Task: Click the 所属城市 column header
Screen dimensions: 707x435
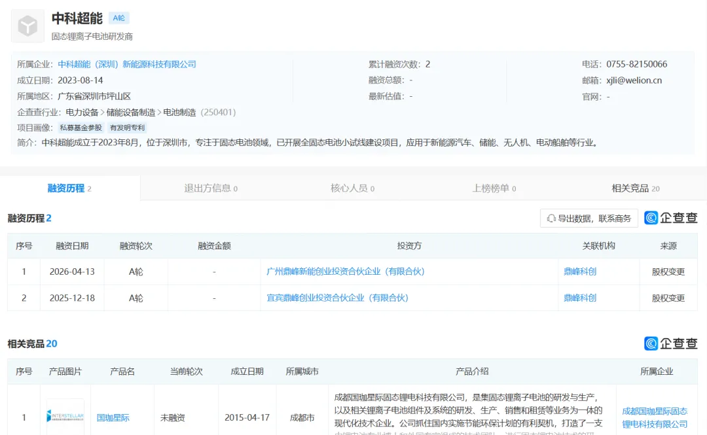Action: click(302, 372)
